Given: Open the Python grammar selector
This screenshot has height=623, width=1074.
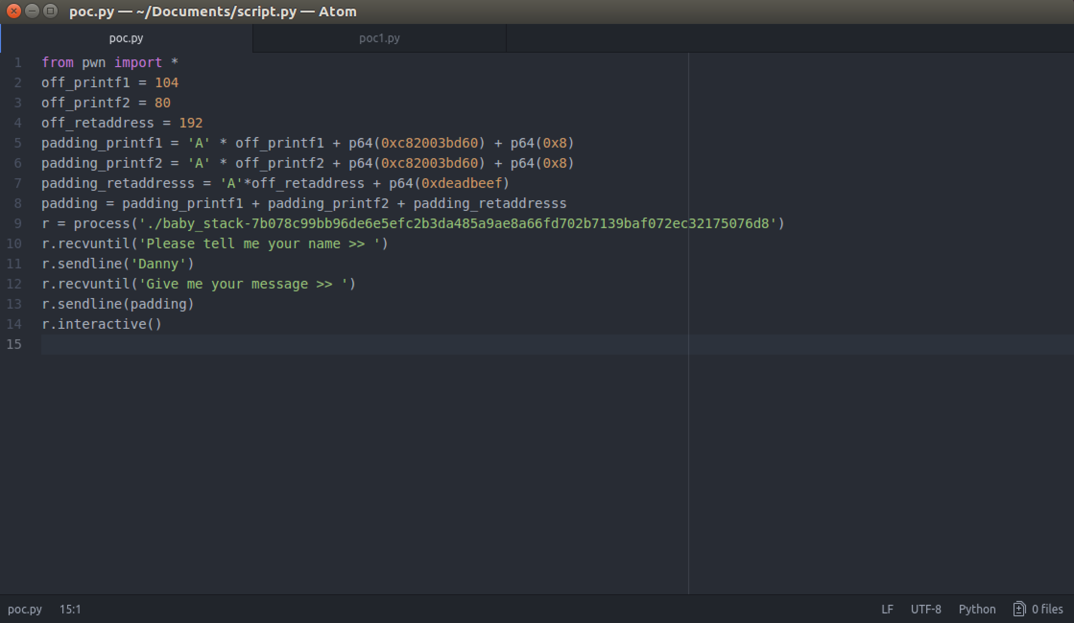Looking at the screenshot, I should coord(977,609).
